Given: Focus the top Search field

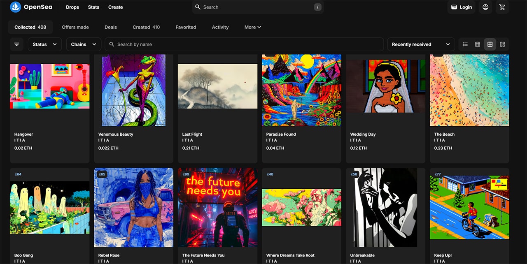Looking at the screenshot, I should pos(258,7).
